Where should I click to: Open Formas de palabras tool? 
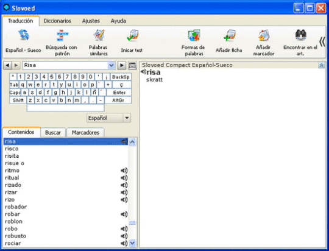(x=194, y=35)
